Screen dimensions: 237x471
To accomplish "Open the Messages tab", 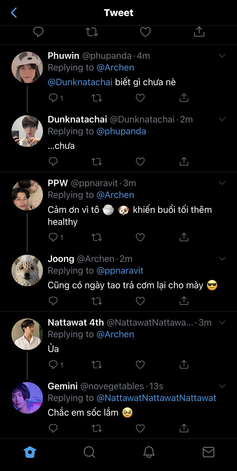I will pos(208,452).
